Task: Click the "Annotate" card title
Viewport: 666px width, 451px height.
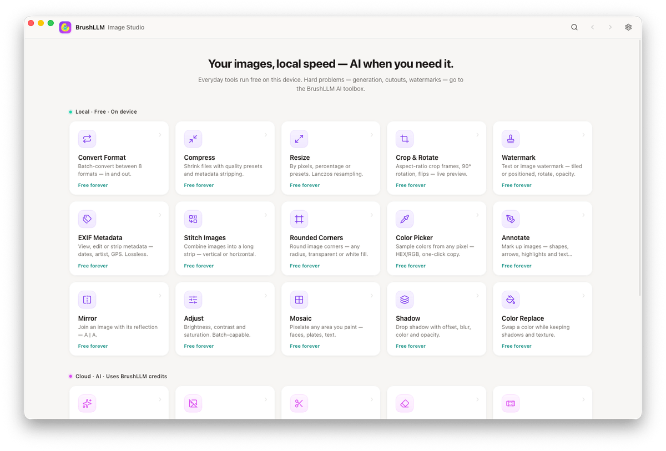Action: tap(516, 238)
